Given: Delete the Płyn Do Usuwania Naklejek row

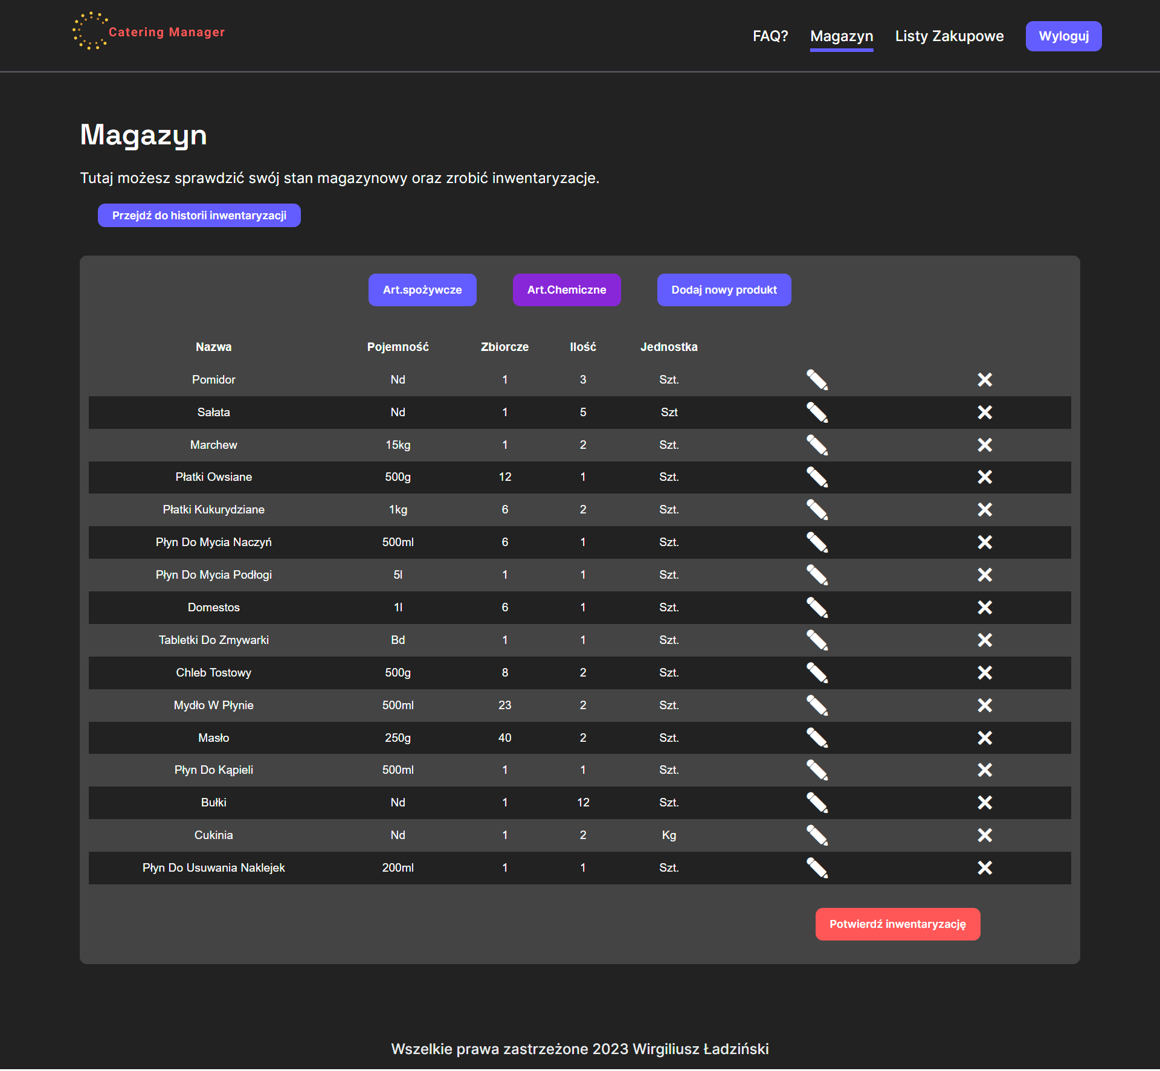Looking at the screenshot, I should click(x=985, y=868).
